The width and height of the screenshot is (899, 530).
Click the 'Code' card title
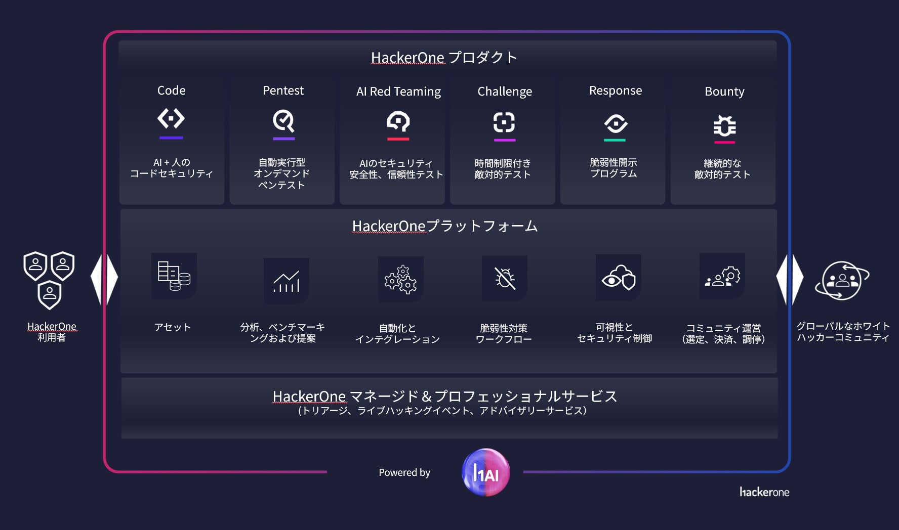(x=172, y=91)
